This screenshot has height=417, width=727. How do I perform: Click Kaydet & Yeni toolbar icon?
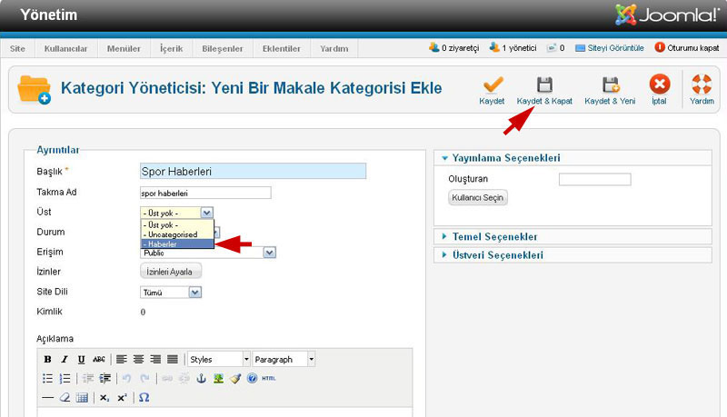[610, 85]
